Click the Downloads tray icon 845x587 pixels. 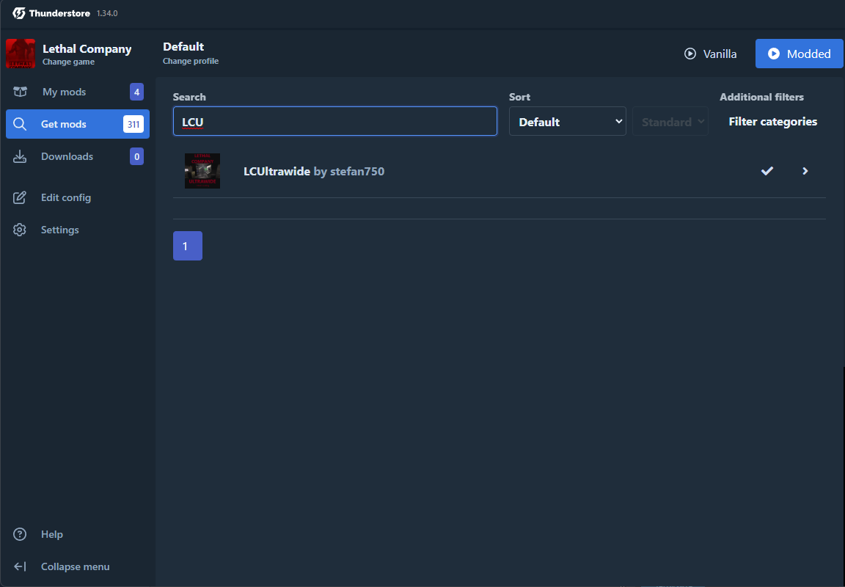[20, 156]
